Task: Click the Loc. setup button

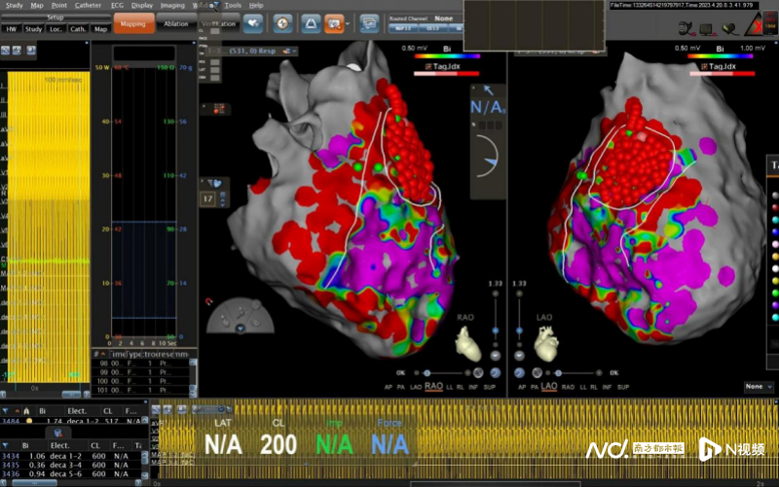Action: point(56,29)
